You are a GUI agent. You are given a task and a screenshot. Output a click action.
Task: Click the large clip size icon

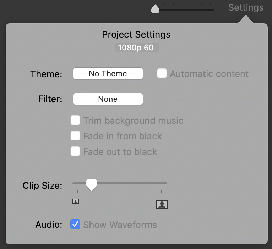coord(162,204)
